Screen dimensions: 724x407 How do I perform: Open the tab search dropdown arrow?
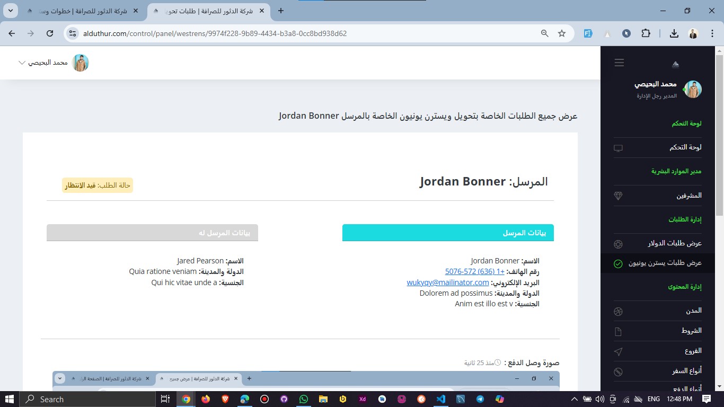pyautogui.click(x=10, y=11)
